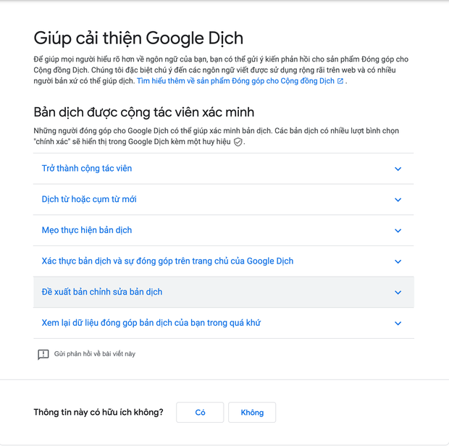Open Trở thành cộng tác viên section title
Screen dimensions: 449x446
[x=87, y=169]
